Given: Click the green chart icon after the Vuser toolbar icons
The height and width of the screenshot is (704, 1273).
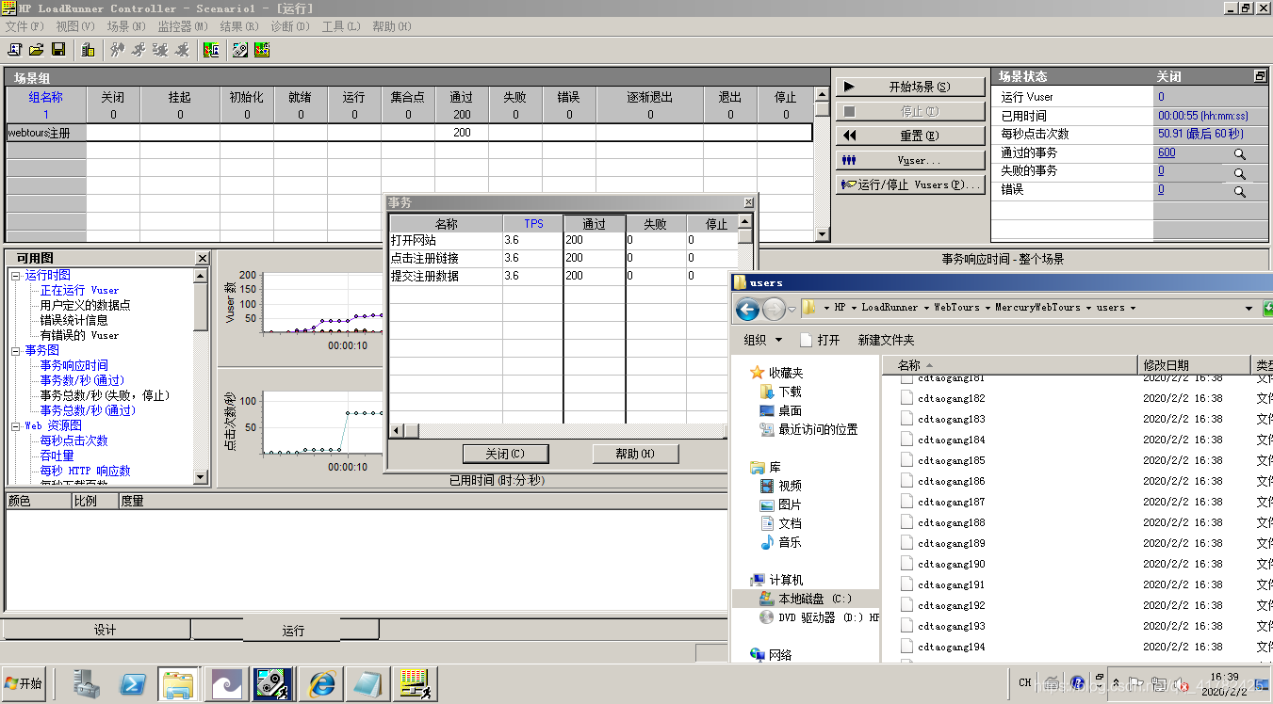Looking at the screenshot, I should tap(211, 50).
